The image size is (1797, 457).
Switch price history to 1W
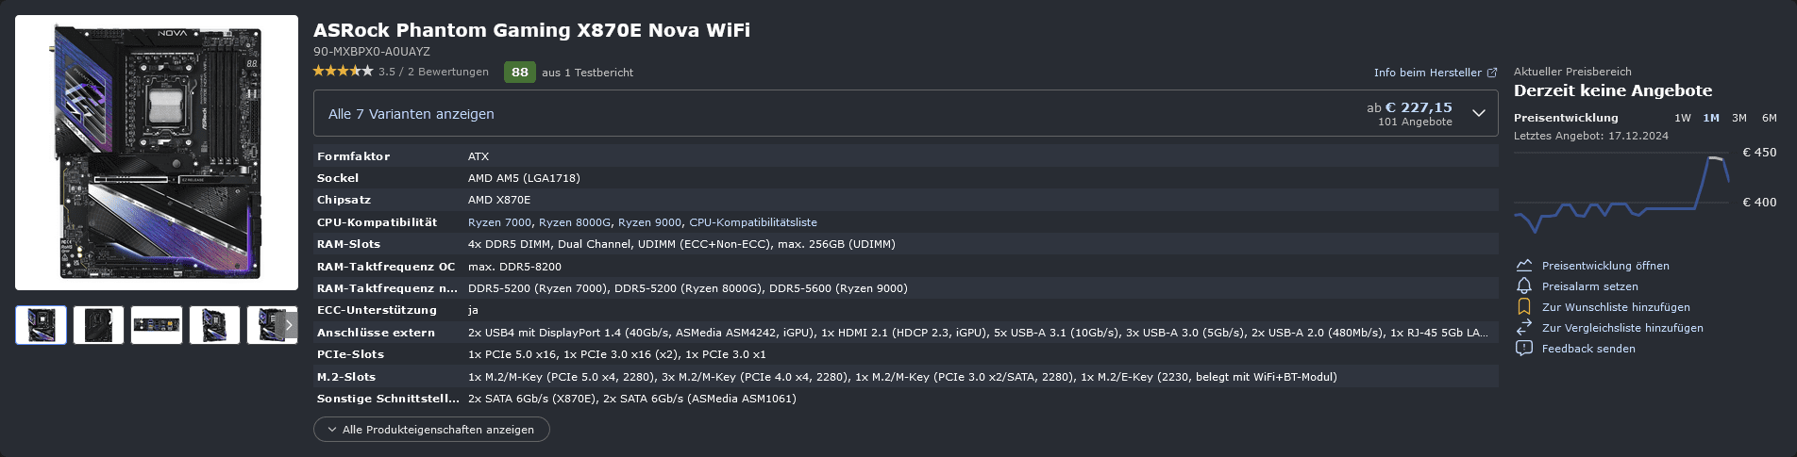(x=1682, y=118)
